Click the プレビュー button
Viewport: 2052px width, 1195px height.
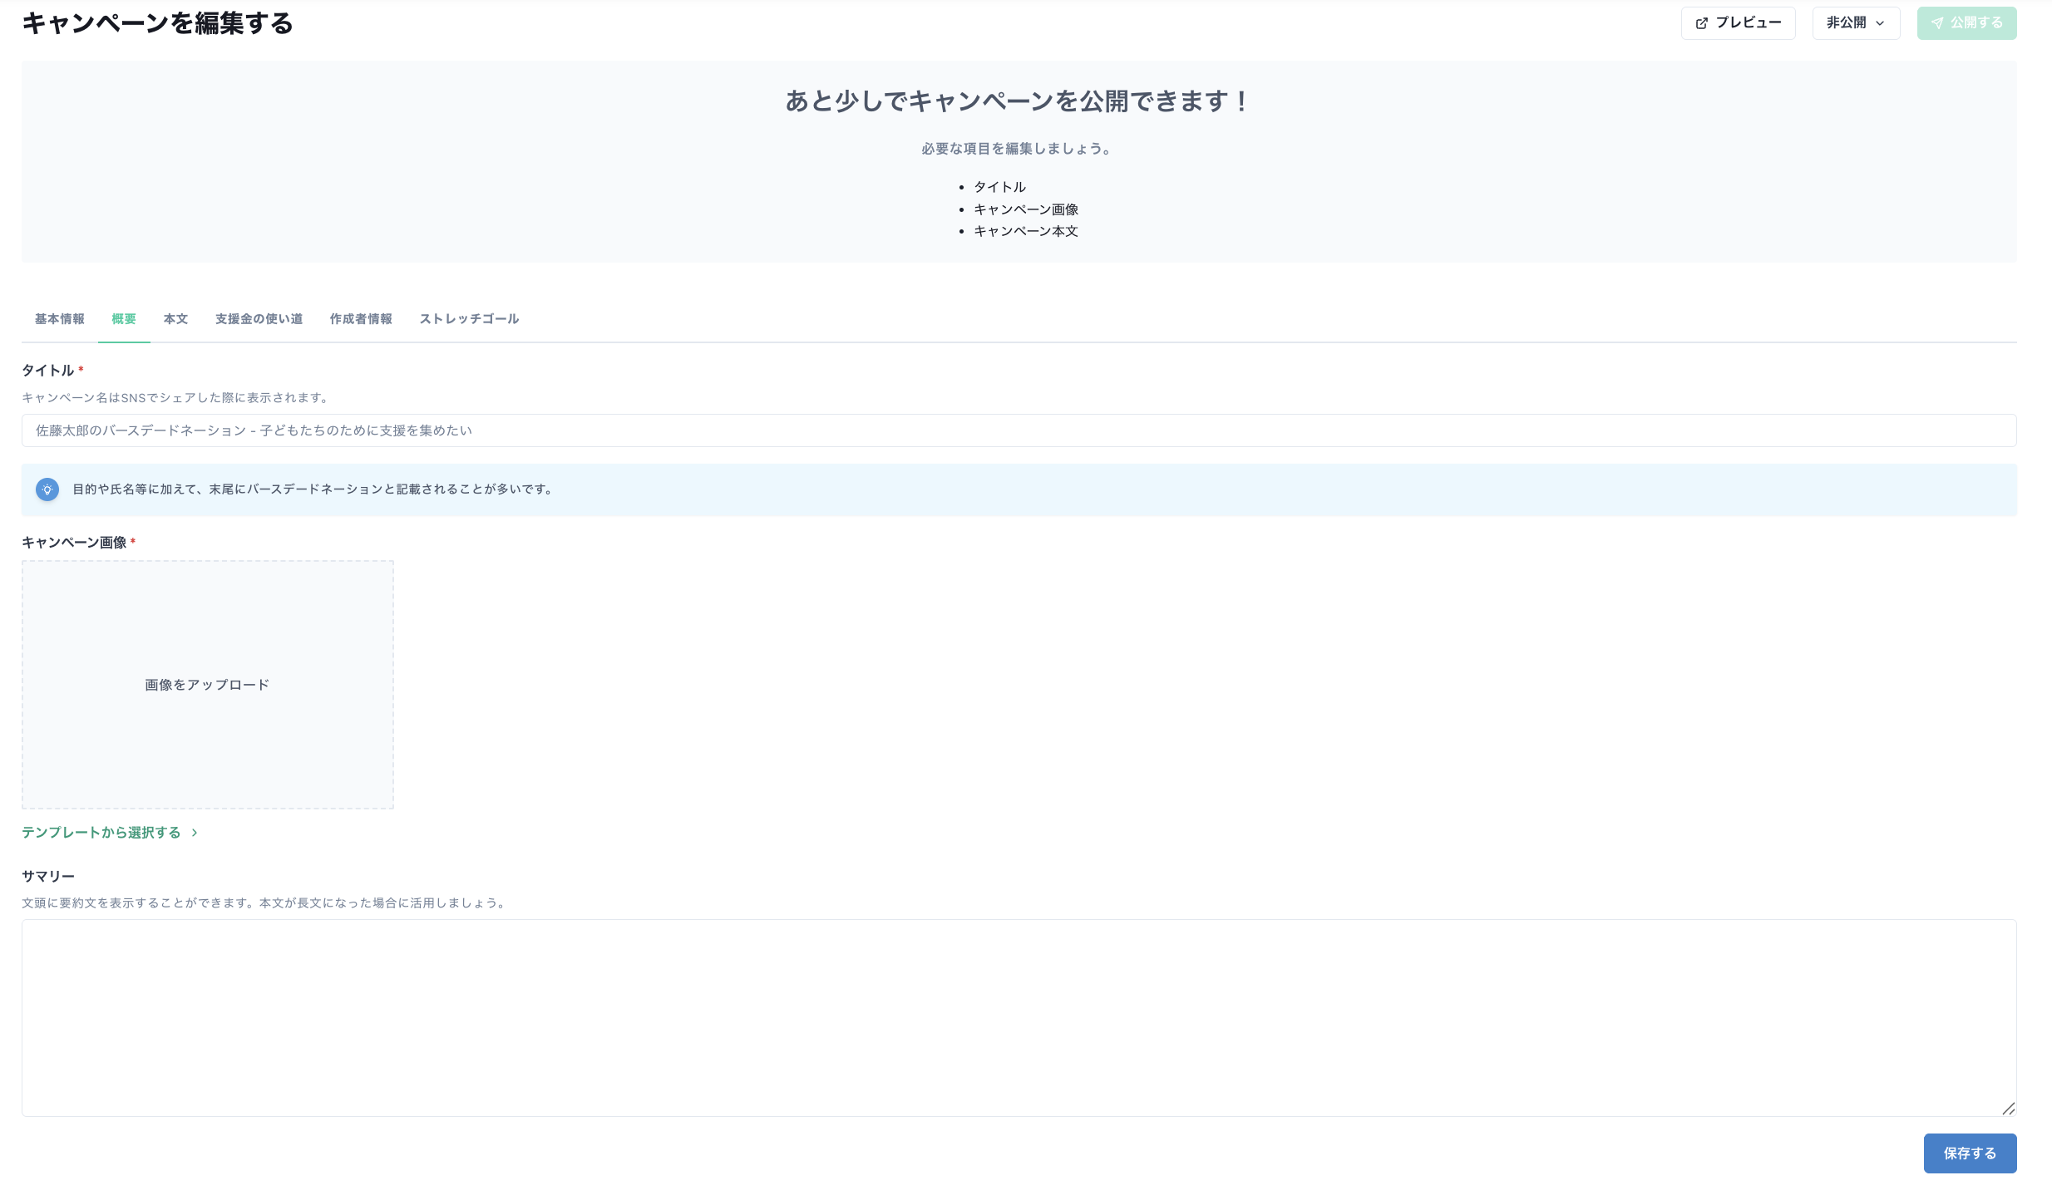1738,22
